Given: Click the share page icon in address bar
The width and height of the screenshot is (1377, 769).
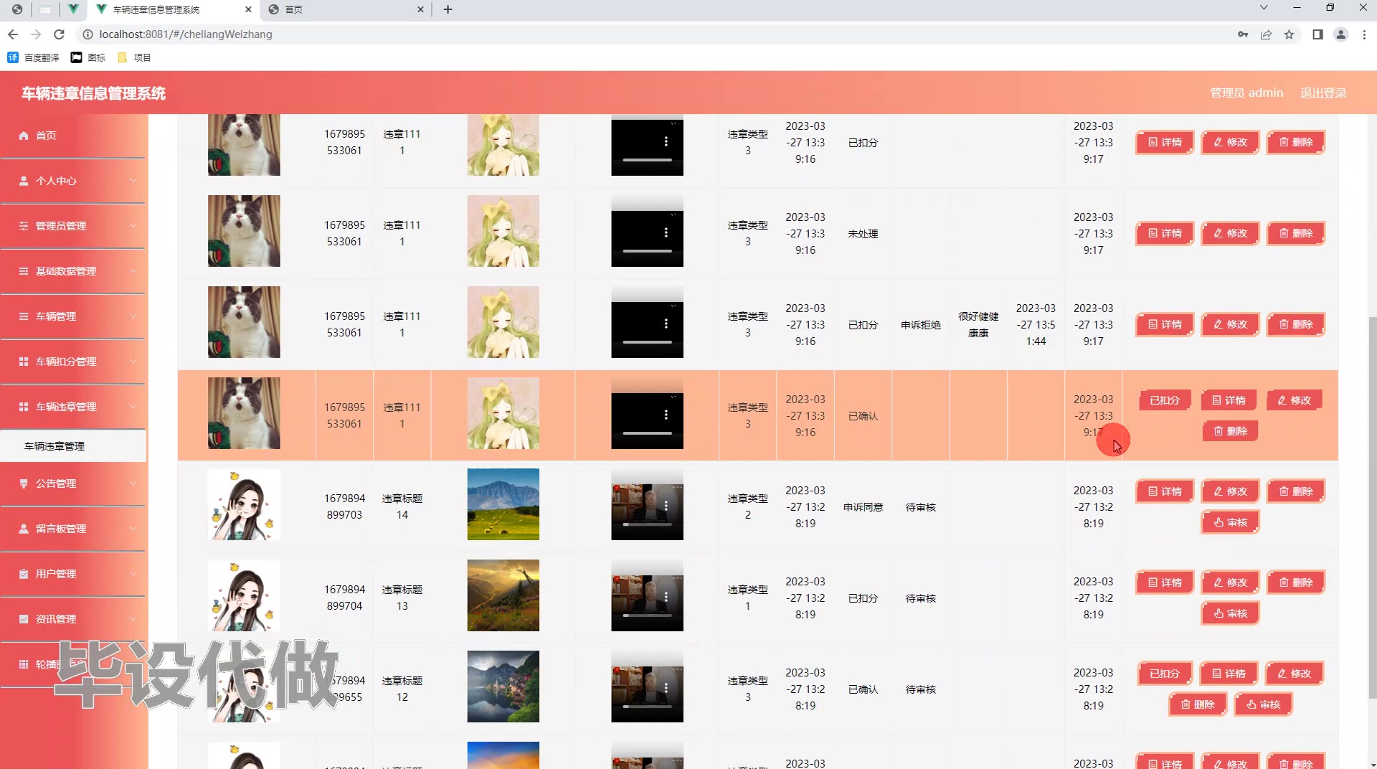Looking at the screenshot, I should coord(1267,34).
